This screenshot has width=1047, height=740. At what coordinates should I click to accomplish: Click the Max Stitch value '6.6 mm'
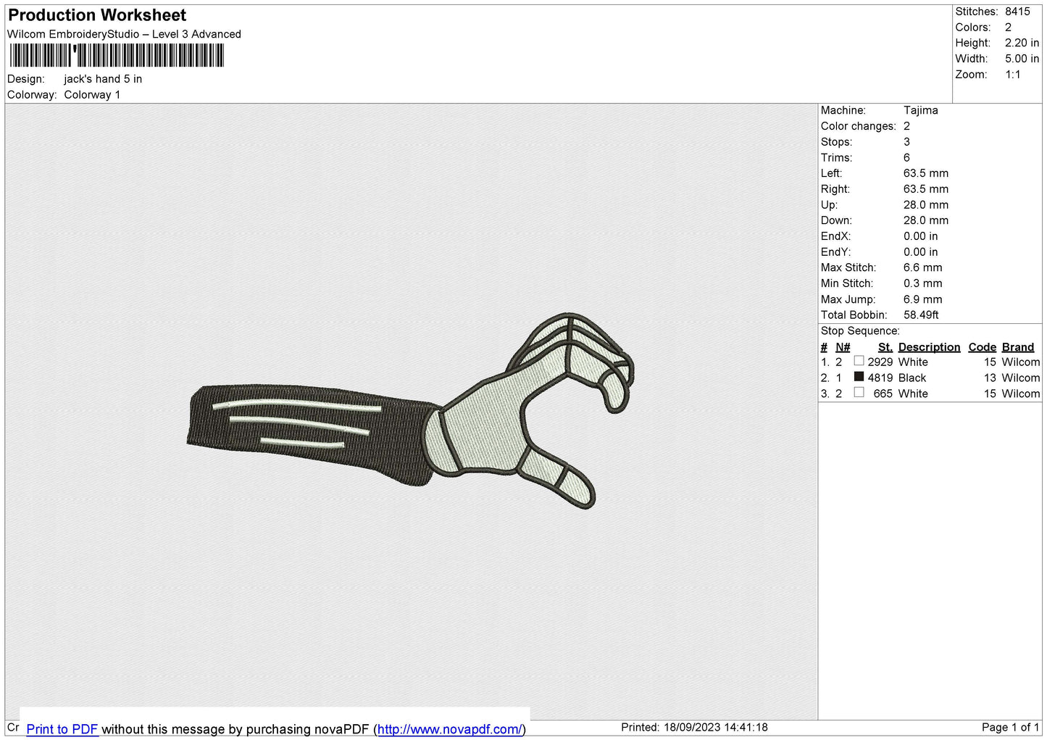tap(923, 267)
